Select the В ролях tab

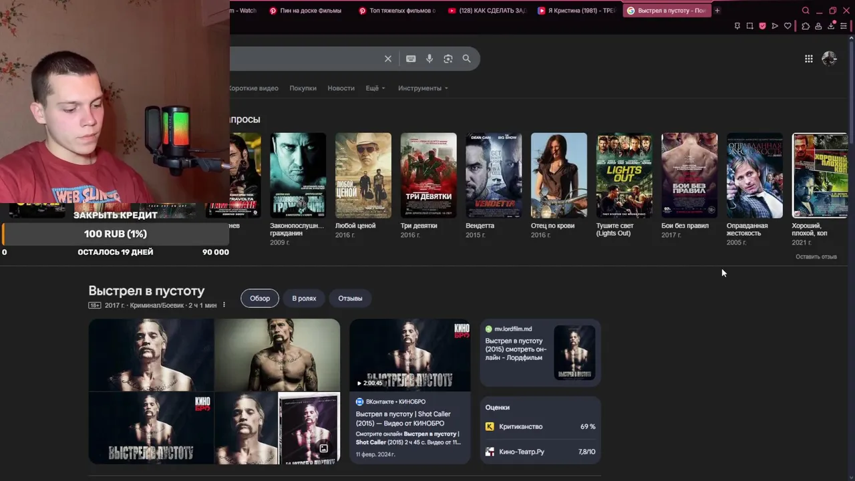click(x=304, y=299)
